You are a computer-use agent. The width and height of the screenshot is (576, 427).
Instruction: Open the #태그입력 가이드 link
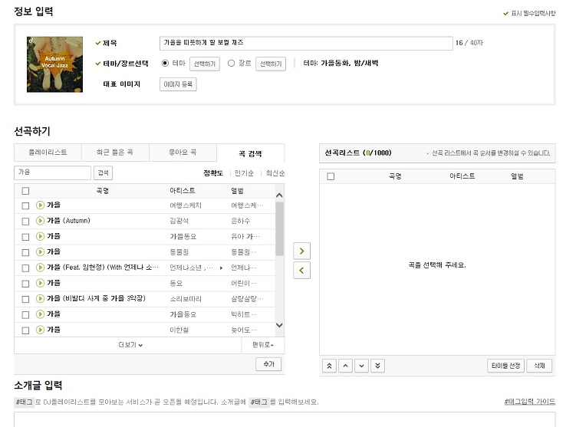pos(528,402)
